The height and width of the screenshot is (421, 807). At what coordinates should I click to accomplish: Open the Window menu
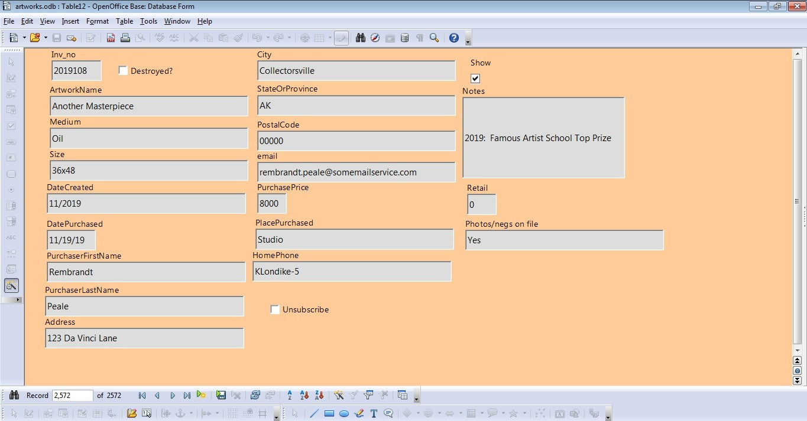[x=177, y=21]
